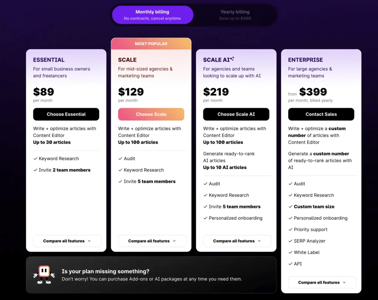This screenshot has height=300, width=378.
Task: Select the ENTERPRISE plan header
Action: click(x=305, y=59)
